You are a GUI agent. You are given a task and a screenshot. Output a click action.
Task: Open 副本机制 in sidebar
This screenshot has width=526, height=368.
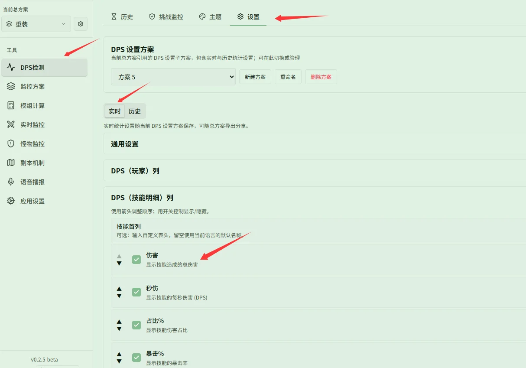click(45, 163)
